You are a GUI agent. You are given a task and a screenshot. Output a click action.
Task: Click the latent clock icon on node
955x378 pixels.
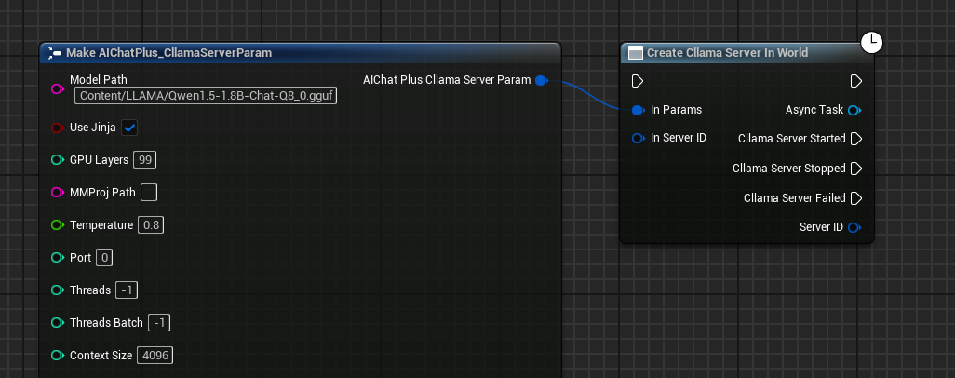[870, 41]
